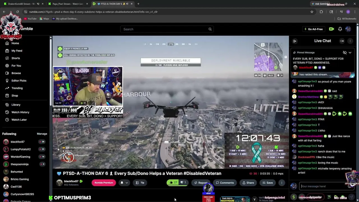
Task: Open Chrome extensions puzzle icon
Action: pyautogui.click(x=321, y=12)
